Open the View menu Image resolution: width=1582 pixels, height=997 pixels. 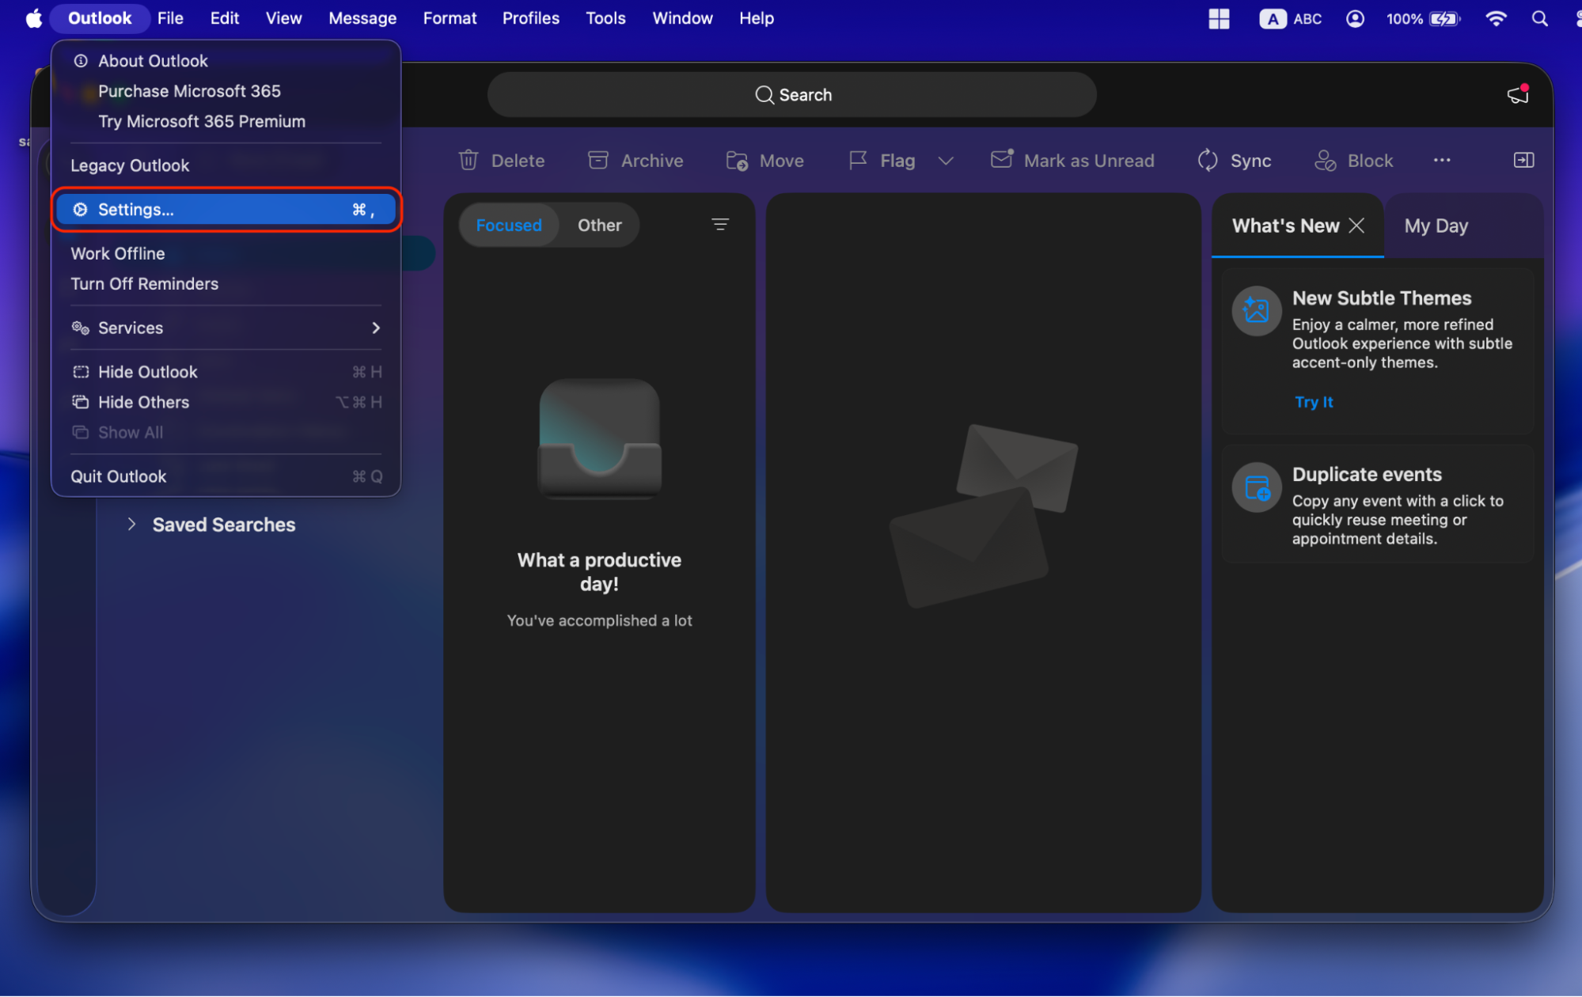tap(283, 18)
